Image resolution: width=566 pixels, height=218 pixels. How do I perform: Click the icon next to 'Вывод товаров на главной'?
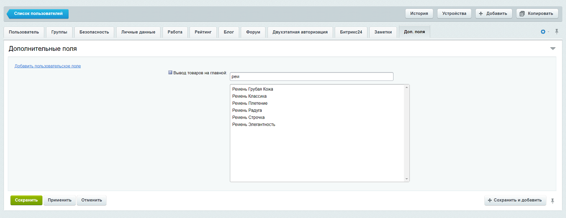point(170,73)
